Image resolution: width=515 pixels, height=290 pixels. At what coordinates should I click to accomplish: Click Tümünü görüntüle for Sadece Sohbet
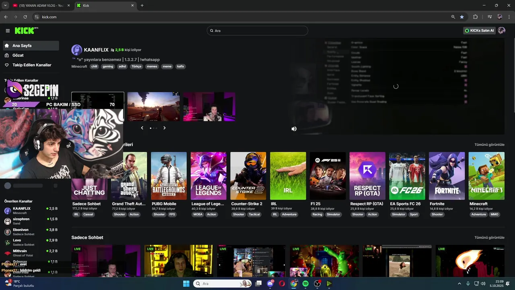pos(489,238)
